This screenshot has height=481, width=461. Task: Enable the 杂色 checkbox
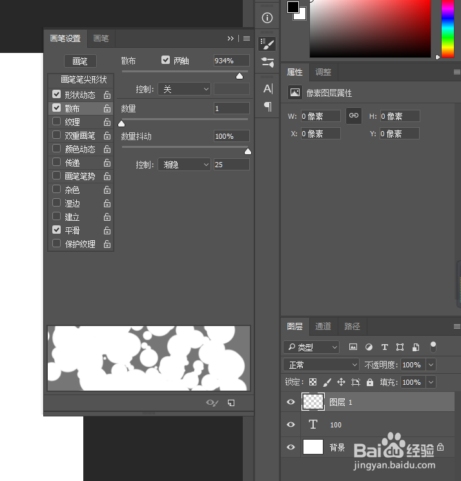56,189
